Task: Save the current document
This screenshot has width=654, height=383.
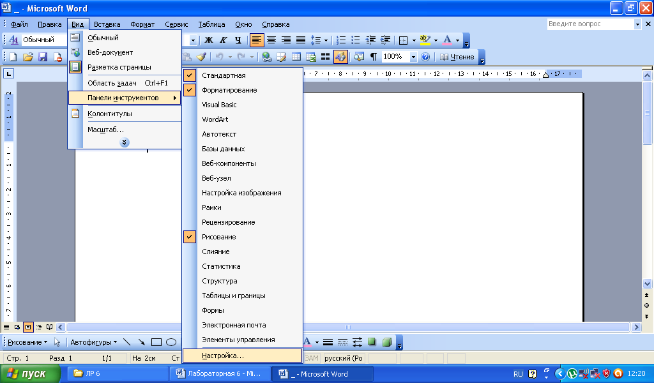Action: [43, 57]
